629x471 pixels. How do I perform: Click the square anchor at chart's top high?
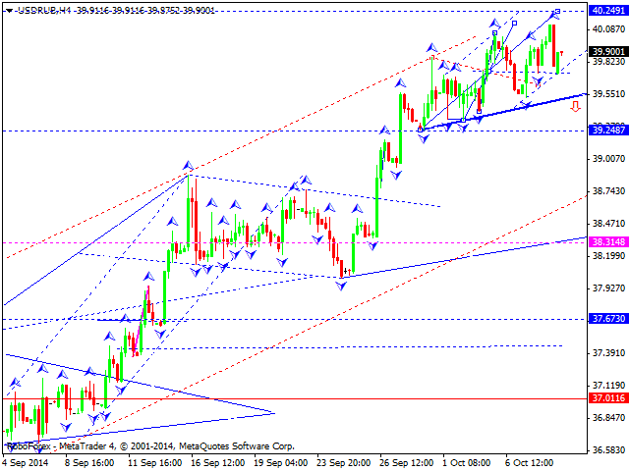557,12
